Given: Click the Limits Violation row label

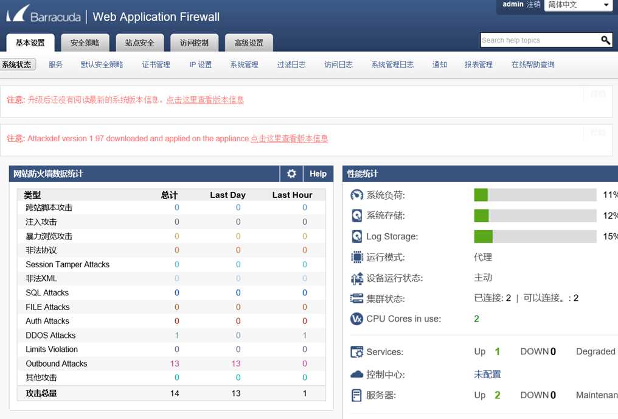Looking at the screenshot, I should pos(52,349).
